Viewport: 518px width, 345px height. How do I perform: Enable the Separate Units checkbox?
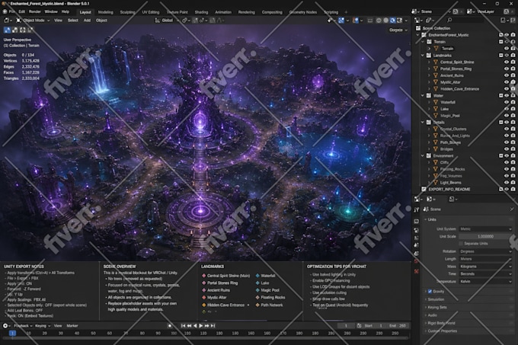461,244
